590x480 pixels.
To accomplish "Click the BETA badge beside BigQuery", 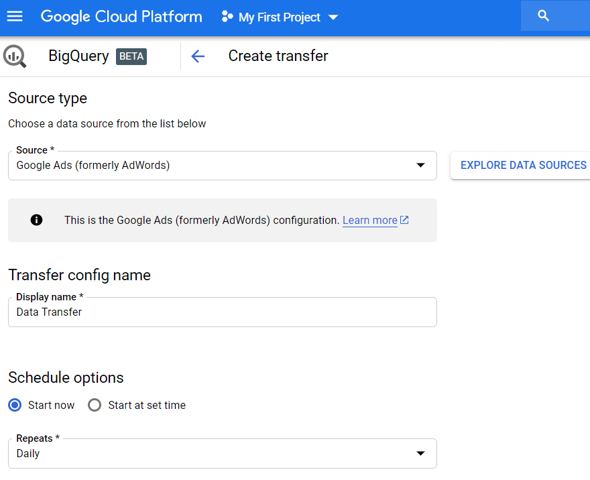I will click(x=131, y=56).
